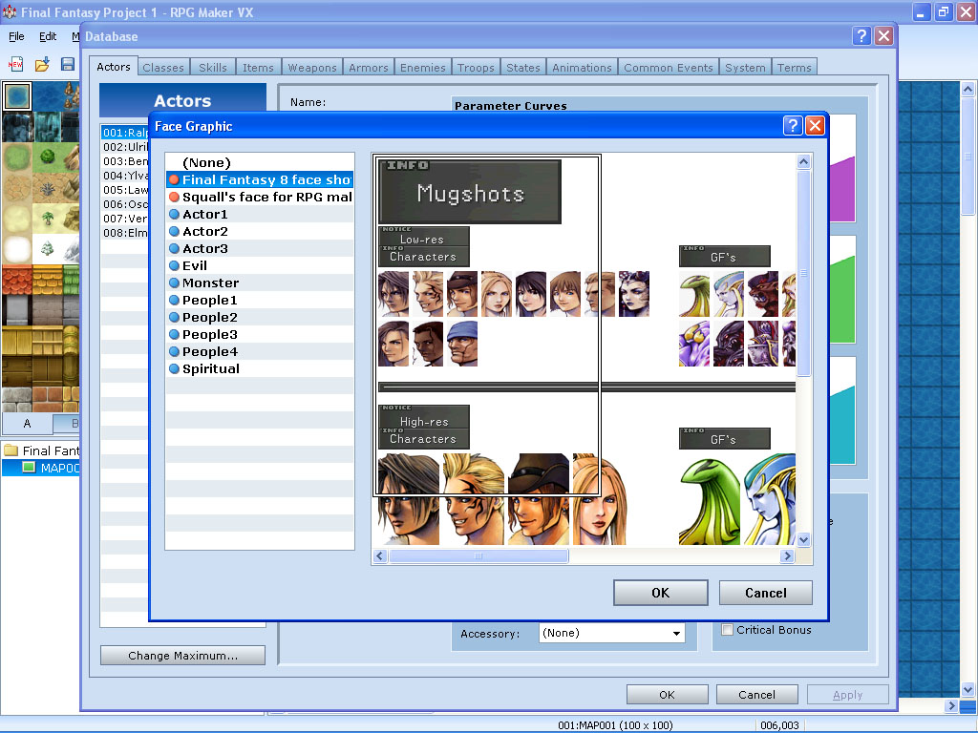Switch to the Common Events tab
Screen dimensions: 978x733
pyautogui.click(x=668, y=68)
